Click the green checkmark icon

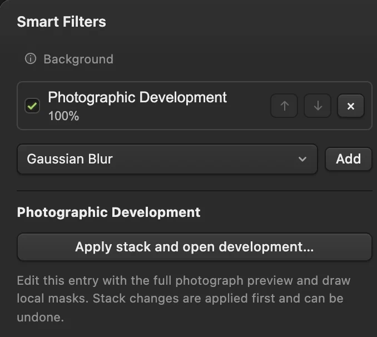coord(32,106)
